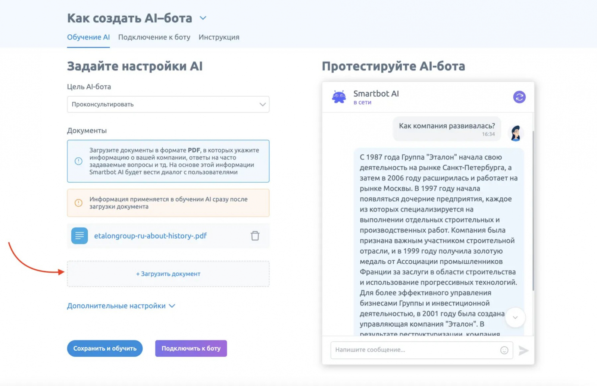597x386 pixels.
Task: Switch to the Подключение к боту tab
Action: point(154,37)
